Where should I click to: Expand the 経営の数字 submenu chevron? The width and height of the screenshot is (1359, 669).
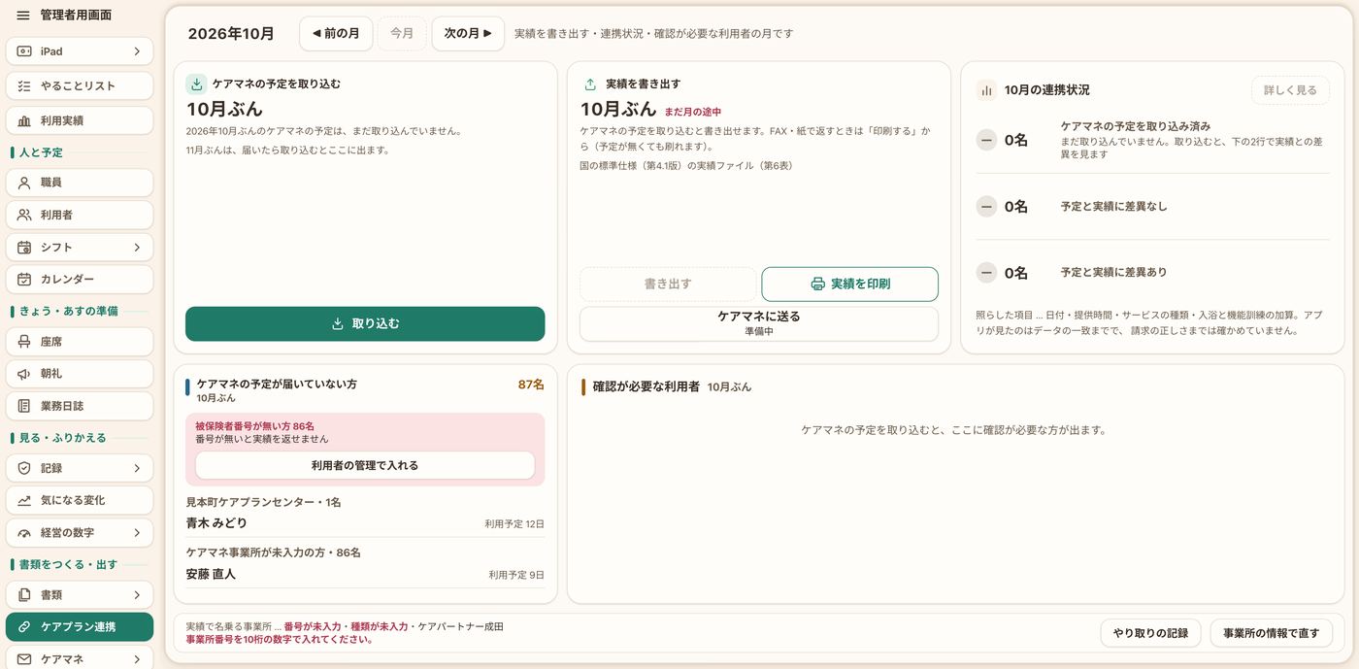coord(137,533)
